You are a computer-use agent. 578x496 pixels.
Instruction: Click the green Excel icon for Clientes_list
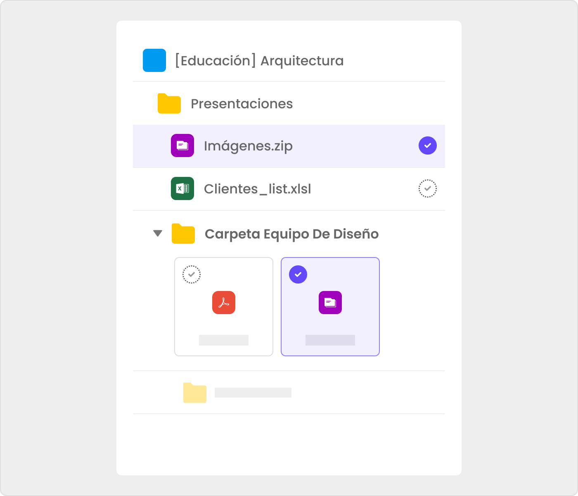(x=182, y=188)
